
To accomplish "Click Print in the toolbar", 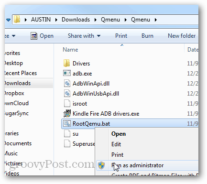I will 121,36.
